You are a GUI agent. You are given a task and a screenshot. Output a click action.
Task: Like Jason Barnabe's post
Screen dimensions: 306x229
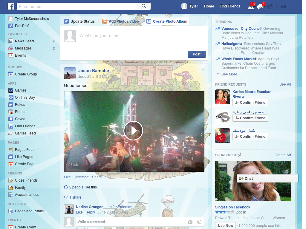(x=67, y=177)
